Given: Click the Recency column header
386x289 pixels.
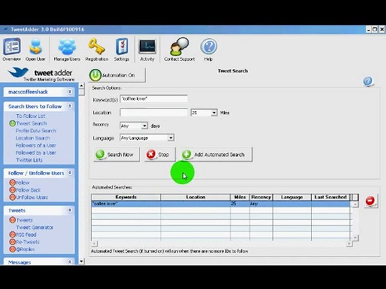Looking at the screenshot, I should coord(261,197).
